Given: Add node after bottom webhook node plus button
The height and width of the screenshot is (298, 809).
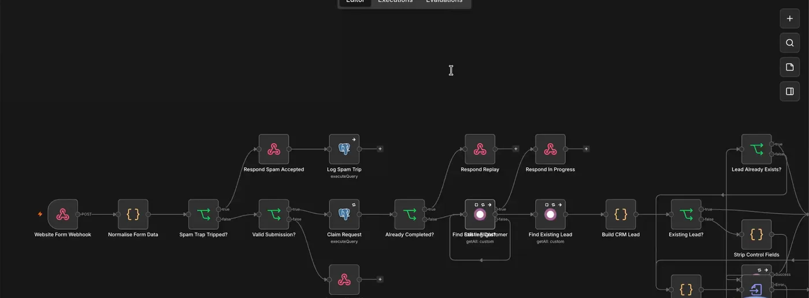Looking at the screenshot, I should pos(380,280).
